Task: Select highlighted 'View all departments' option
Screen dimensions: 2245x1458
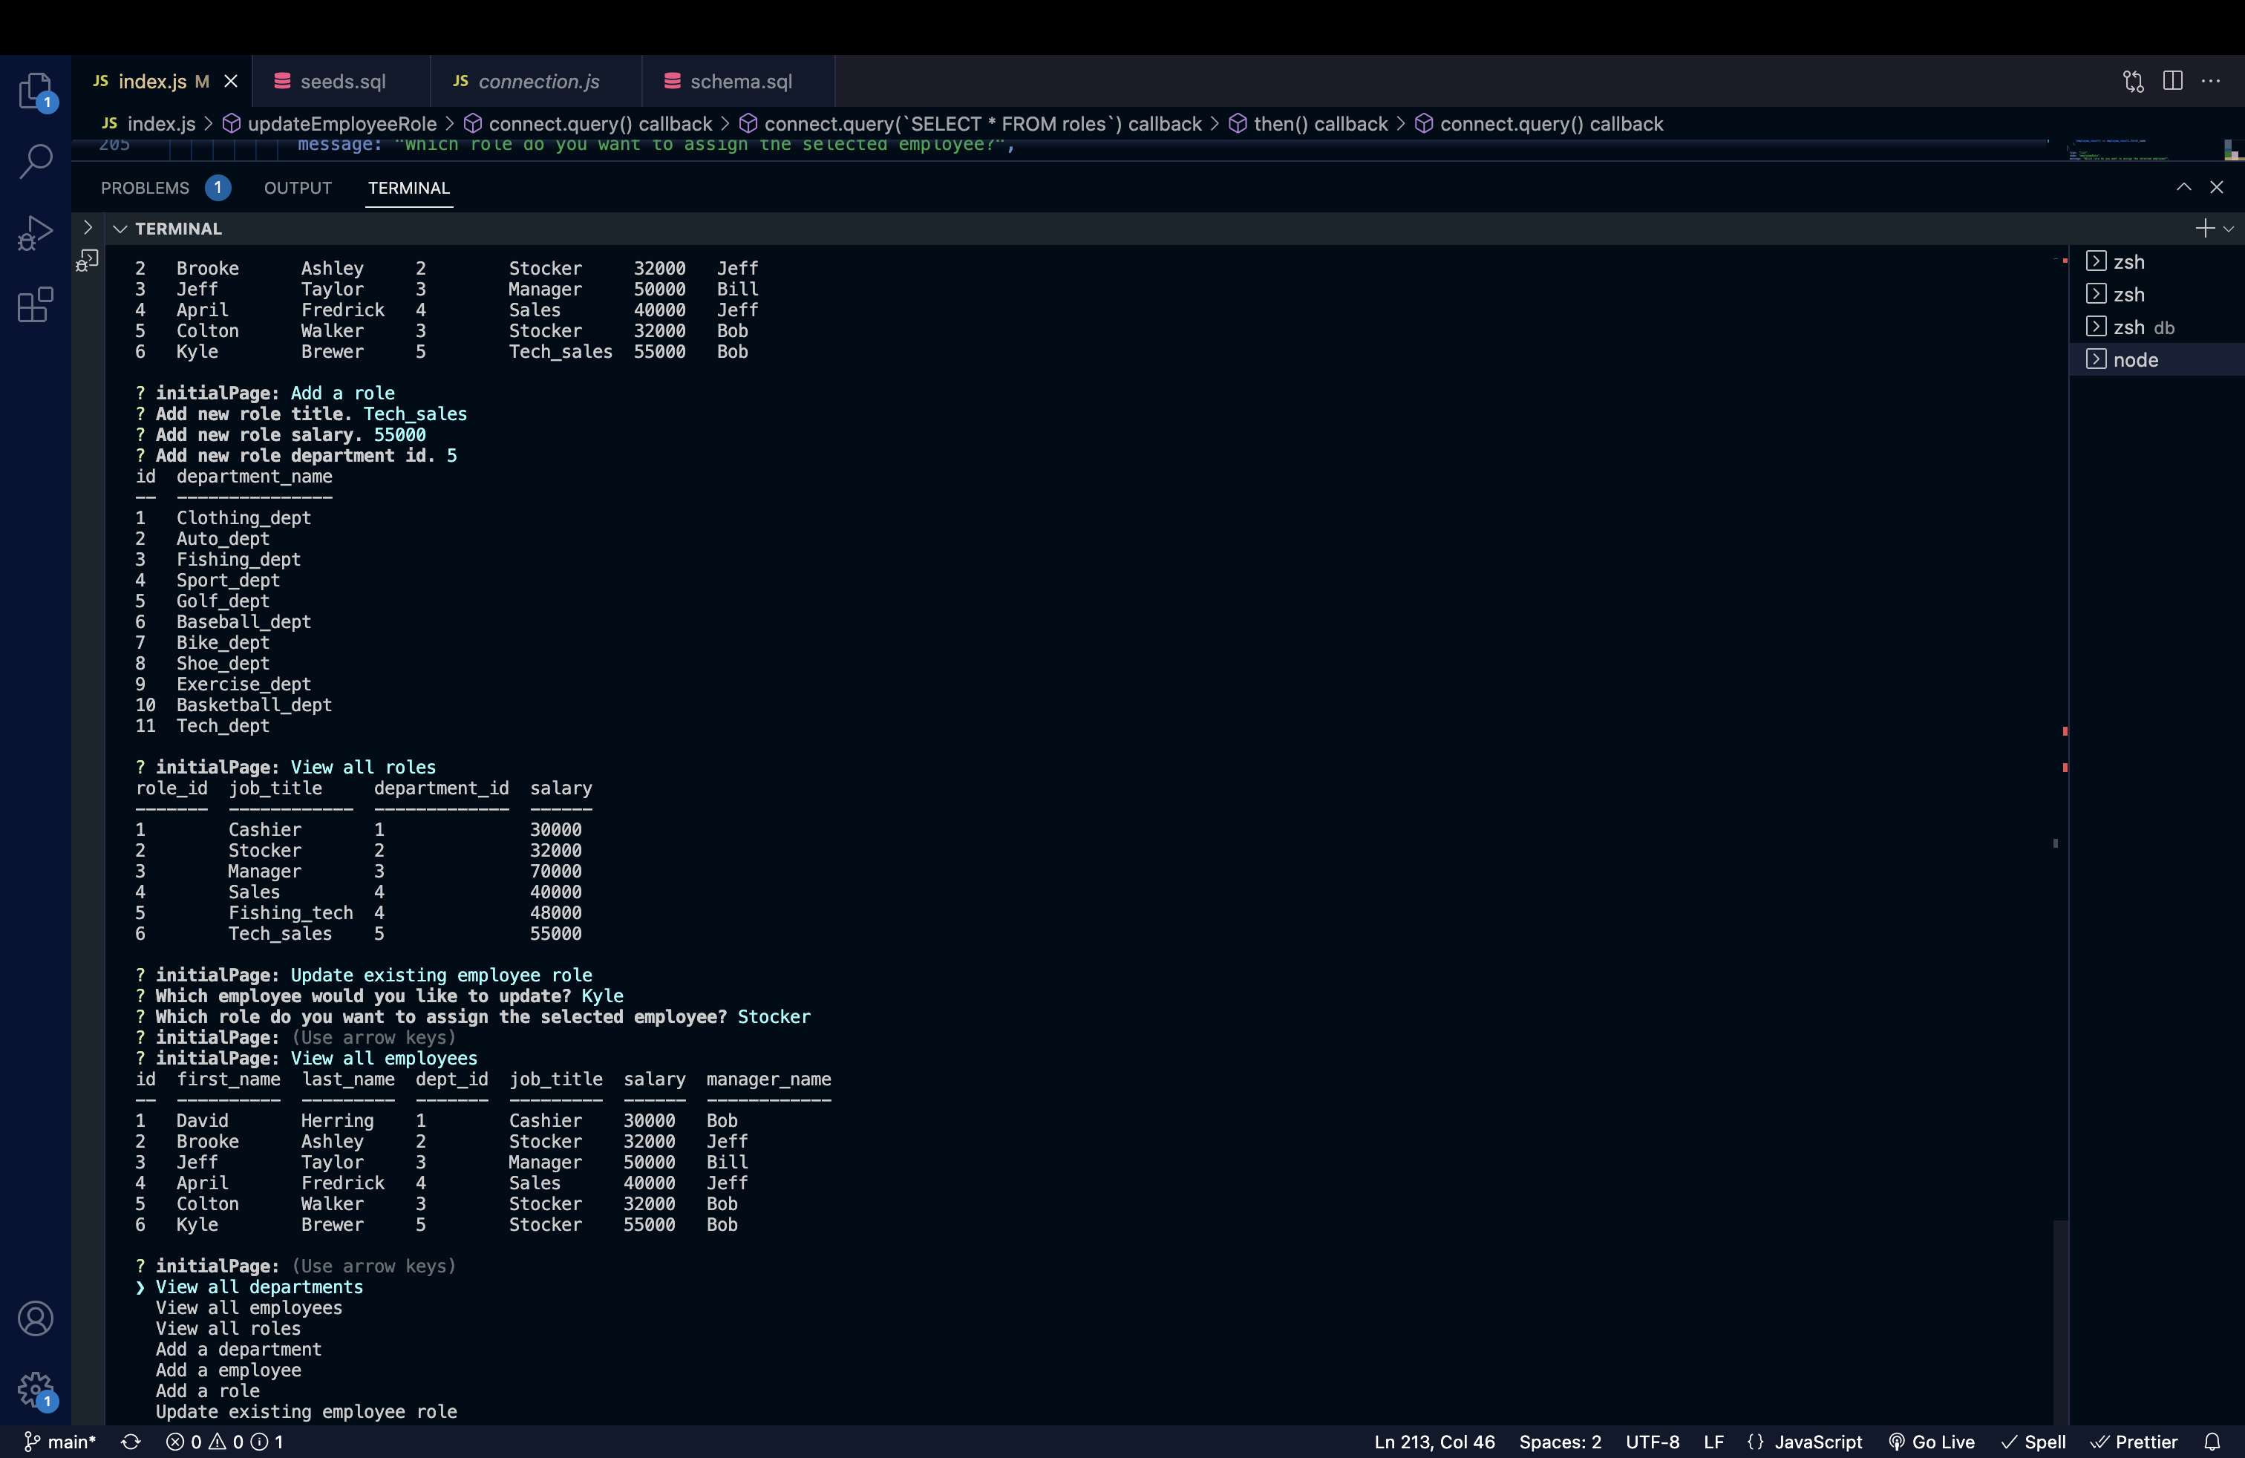Action: click(x=259, y=1287)
